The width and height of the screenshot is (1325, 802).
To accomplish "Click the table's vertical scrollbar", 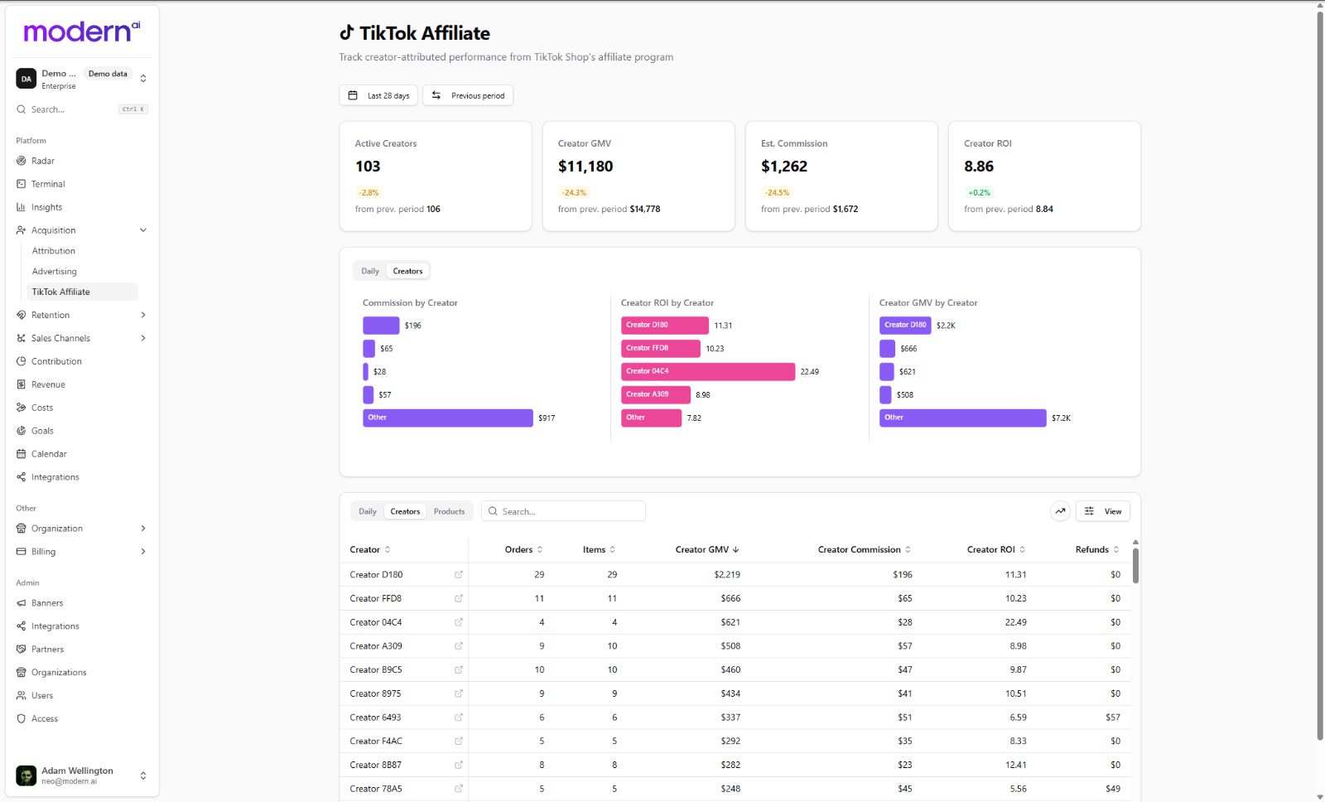I will pos(1135,565).
